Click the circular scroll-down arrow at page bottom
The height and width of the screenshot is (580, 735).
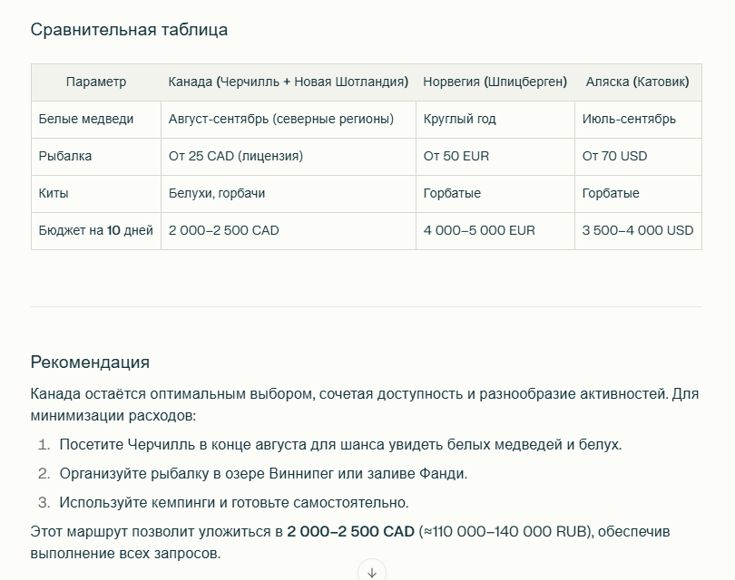(x=372, y=571)
